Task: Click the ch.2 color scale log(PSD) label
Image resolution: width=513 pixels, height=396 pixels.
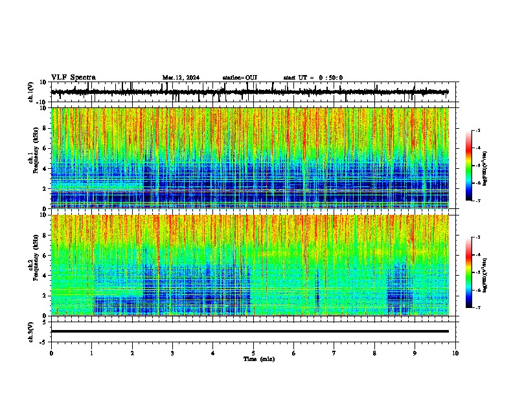Action: 484,275
